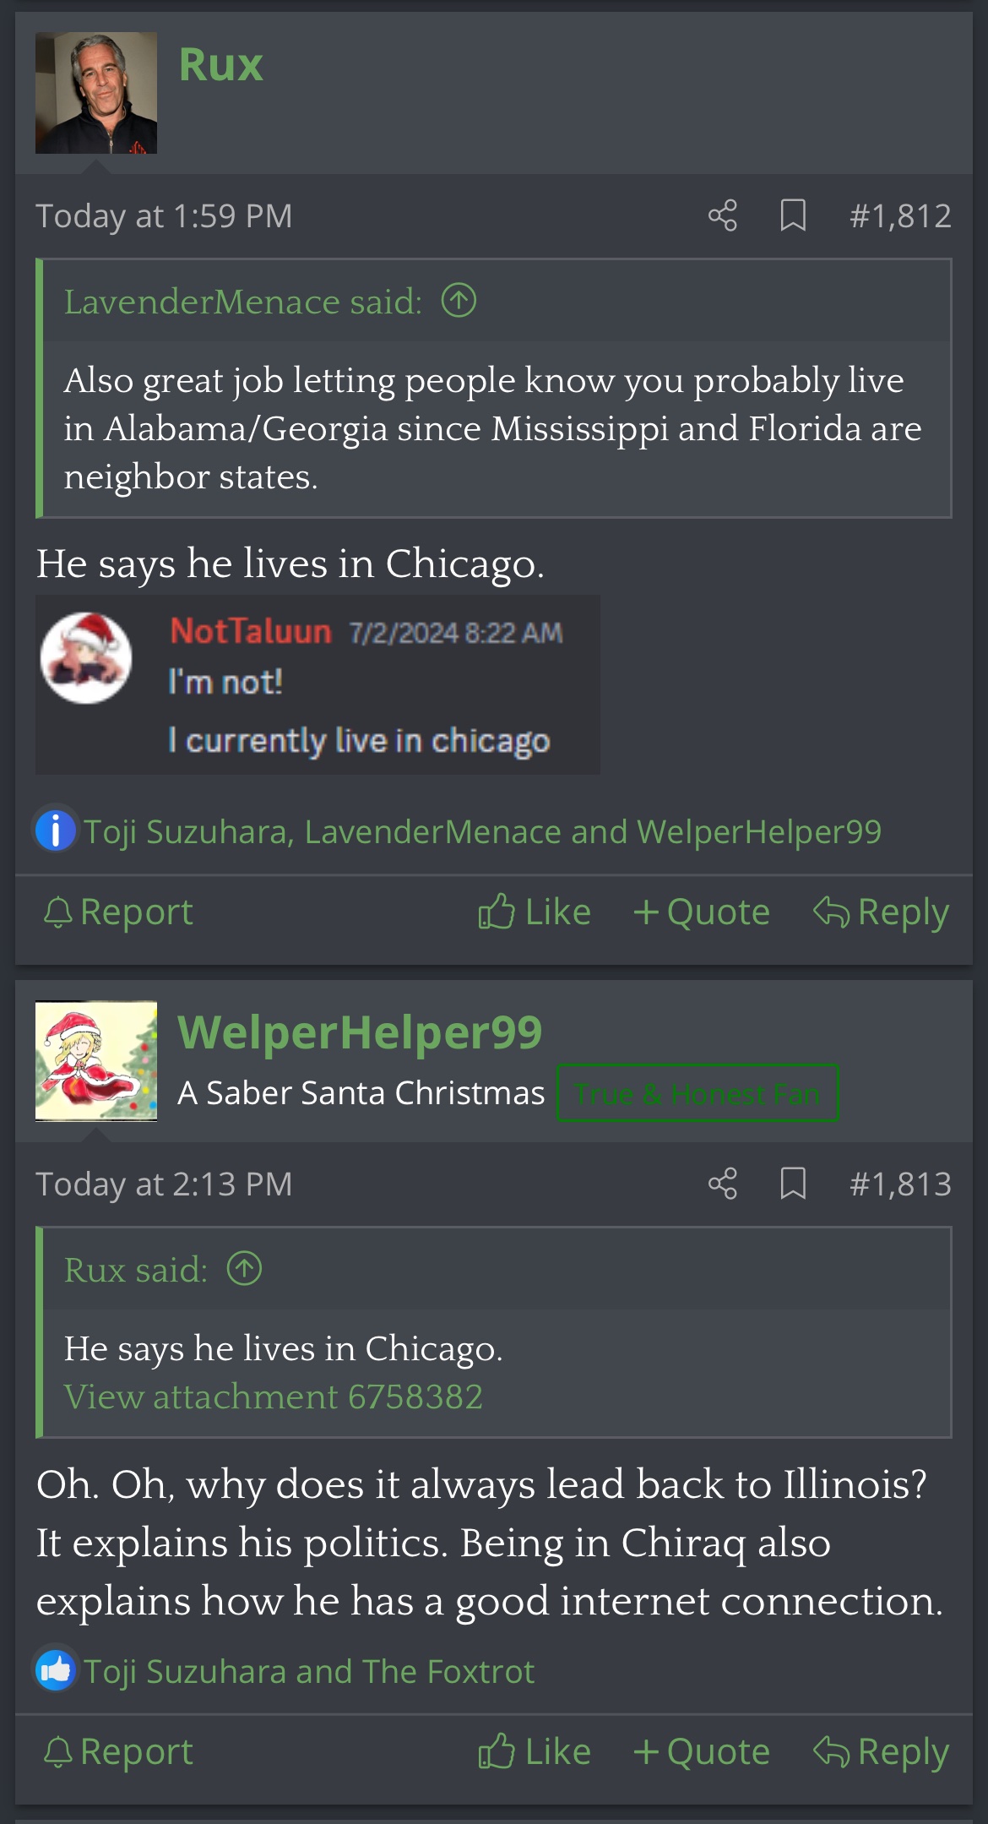Jump to LavenderMenace's quoted post arrow
The width and height of the screenshot is (988, 1824).
point(459,301)
